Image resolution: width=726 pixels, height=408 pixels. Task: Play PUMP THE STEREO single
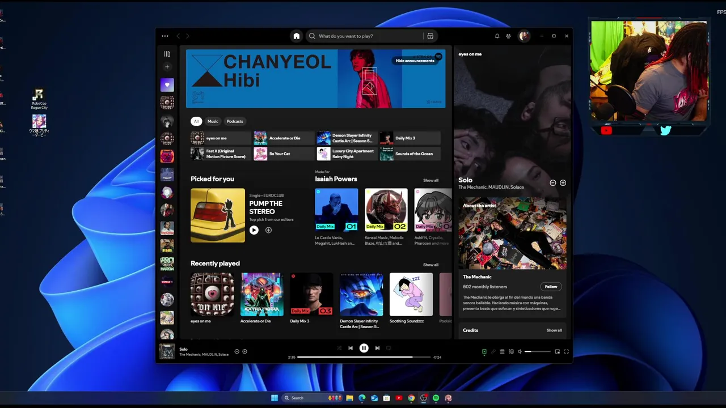coord(254,230)
